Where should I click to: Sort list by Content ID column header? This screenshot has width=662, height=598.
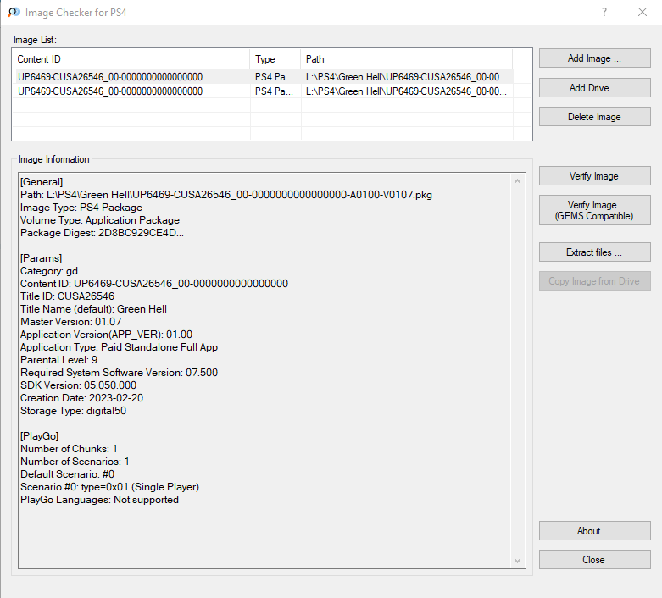click(131, 59)
